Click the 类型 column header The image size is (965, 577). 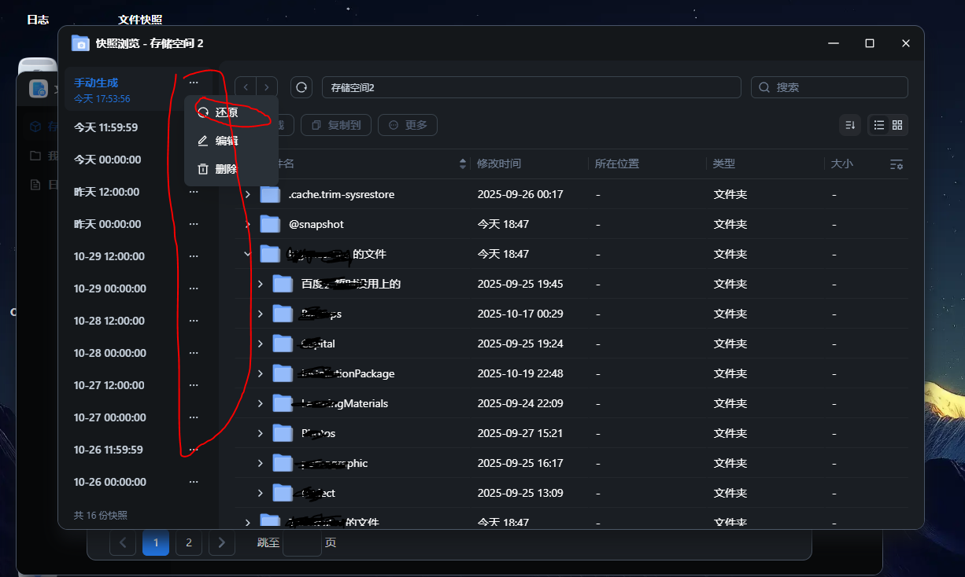pos(724,164)
